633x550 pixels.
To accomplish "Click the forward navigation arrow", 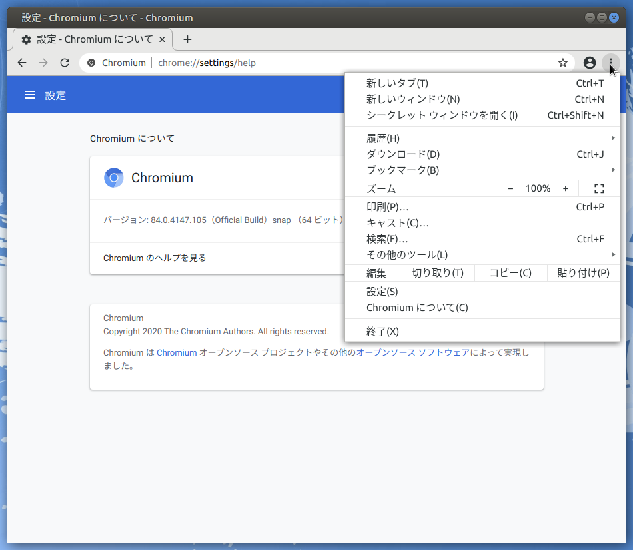I will point(43,63).
